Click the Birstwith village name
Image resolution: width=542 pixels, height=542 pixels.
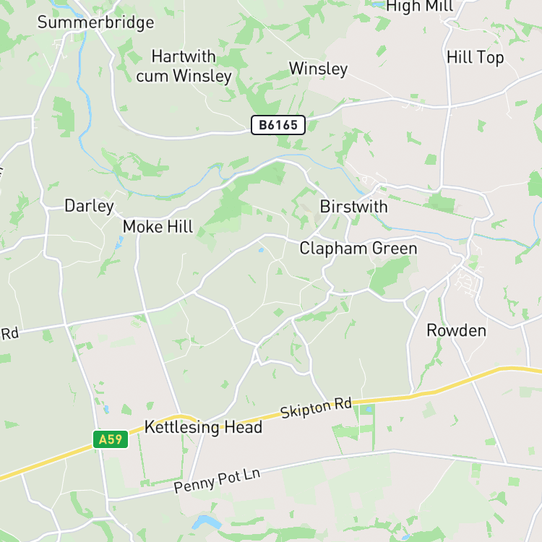353,207
